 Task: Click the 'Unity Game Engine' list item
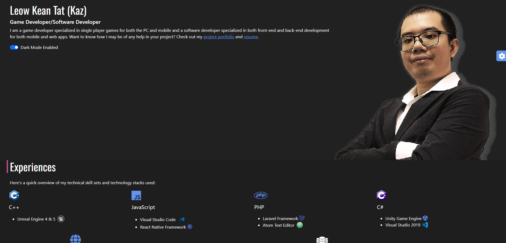click(403, 218)
